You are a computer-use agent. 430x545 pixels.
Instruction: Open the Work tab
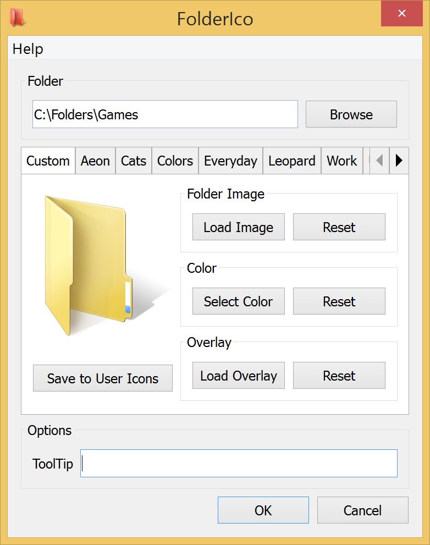341,161
